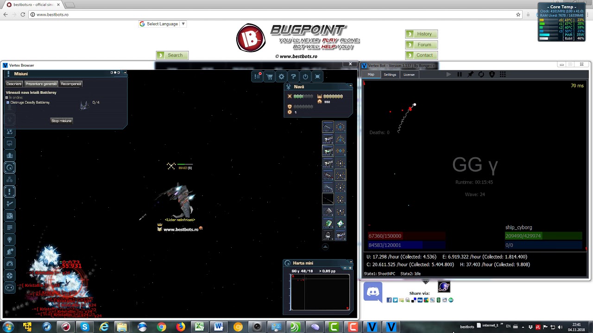Go back in the browser

6,14
